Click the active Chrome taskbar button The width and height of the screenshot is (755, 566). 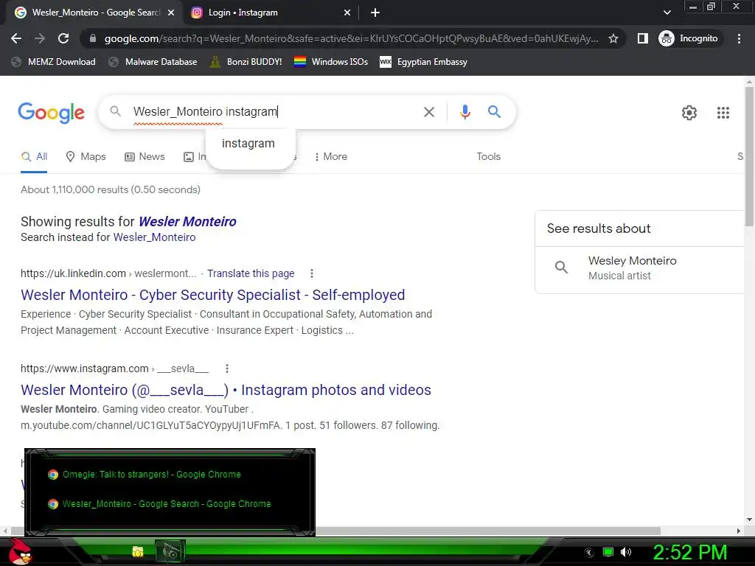(170, 551)
